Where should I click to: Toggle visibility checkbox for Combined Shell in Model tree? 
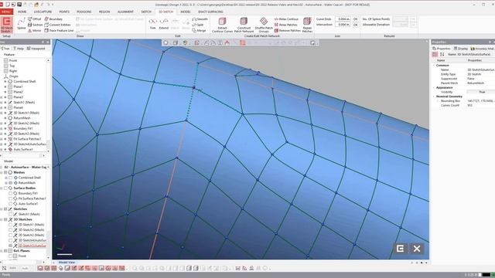(10, 178)
